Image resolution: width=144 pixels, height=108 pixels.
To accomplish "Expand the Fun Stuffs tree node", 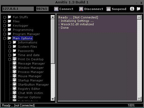I will coord(4,17).
